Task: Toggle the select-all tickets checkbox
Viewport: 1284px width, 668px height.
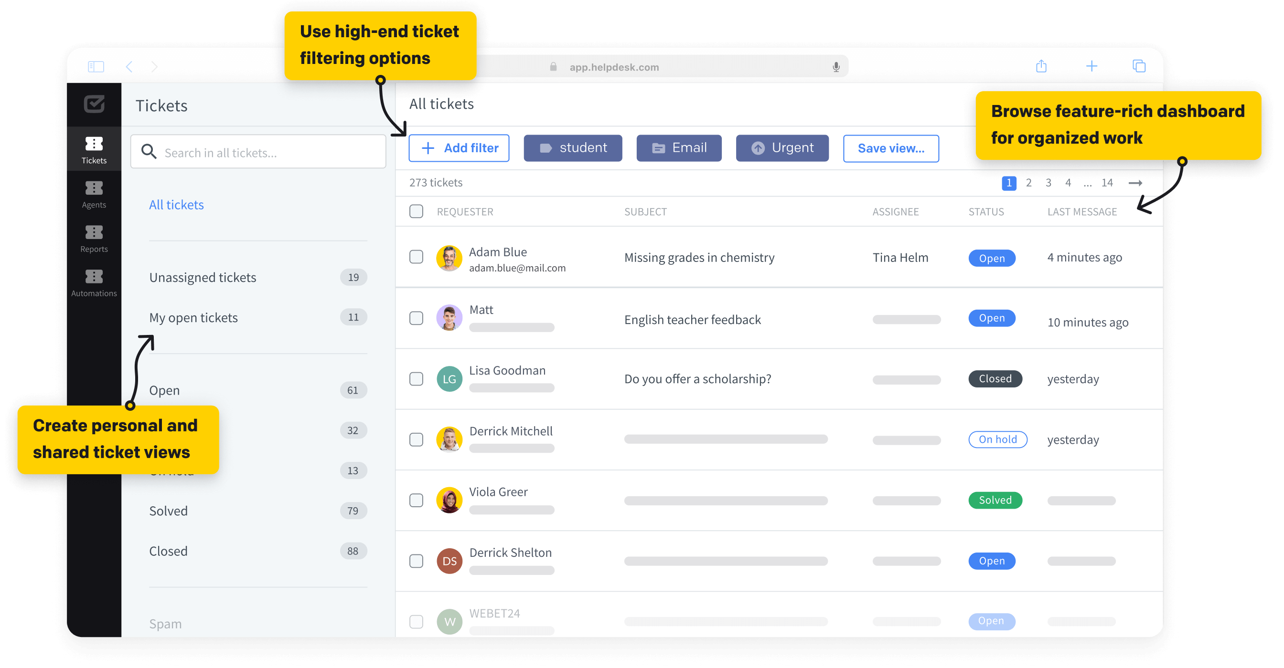Action: tap(417, 211)
